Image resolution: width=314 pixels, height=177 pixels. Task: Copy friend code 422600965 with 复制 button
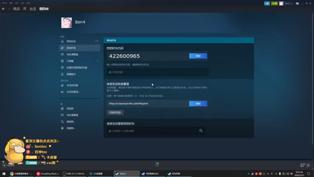pos(198,56)
